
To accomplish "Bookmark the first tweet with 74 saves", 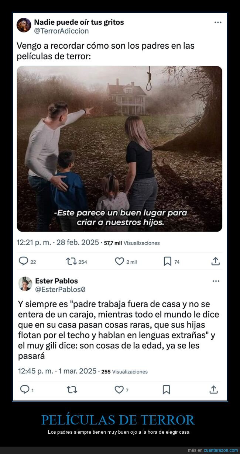I will click(167, 261).
